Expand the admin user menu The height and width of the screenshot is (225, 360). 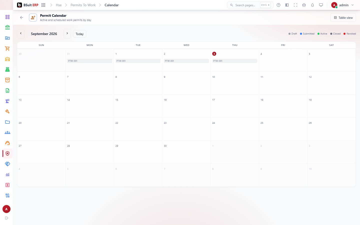[342, 5]
